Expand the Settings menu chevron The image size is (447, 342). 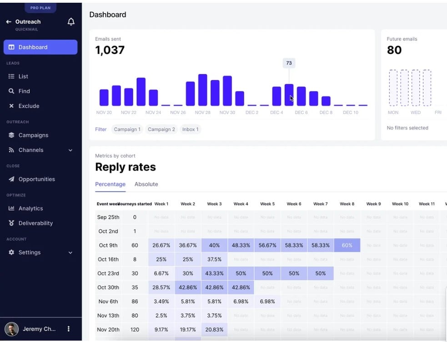pyautogui.click(x=70, y=252)
